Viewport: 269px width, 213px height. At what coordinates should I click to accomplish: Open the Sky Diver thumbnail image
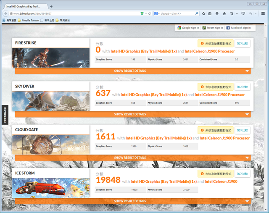point(51,101)
